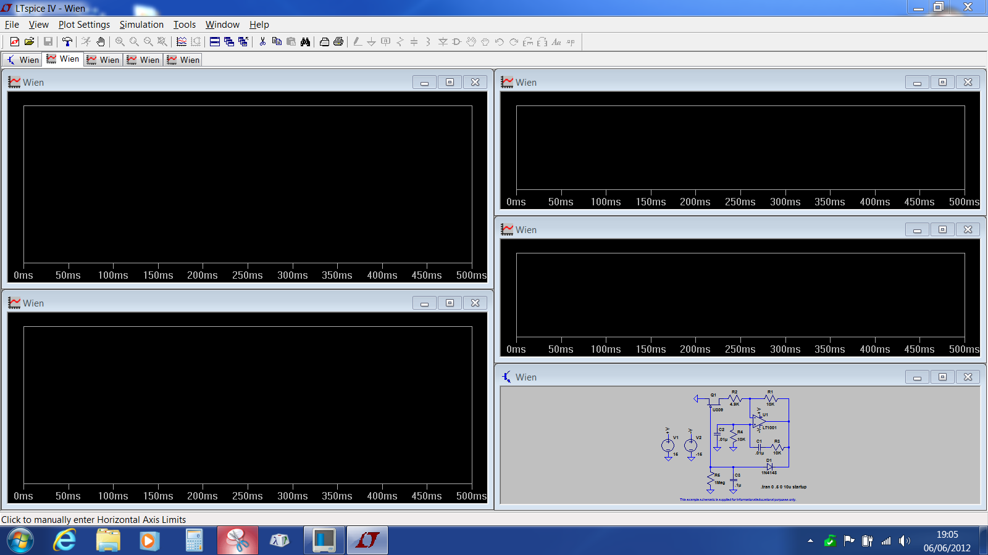This screenshot has height=555, width=988.
Task: Open the Window menu
Action: [x=222, y=25]
